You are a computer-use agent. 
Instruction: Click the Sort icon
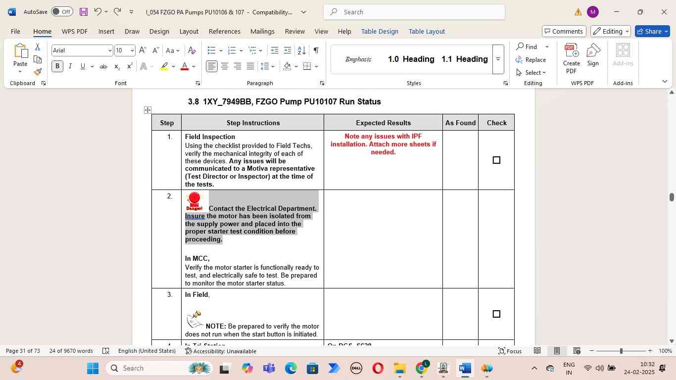click(x=301, y=50)
